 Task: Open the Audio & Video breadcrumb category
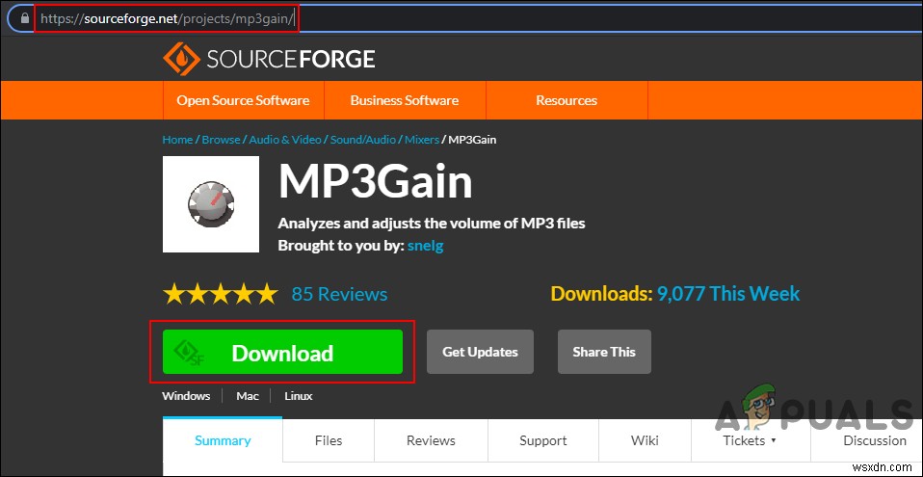[x=285, y=140]
